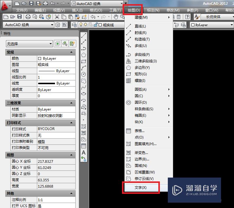
Task: Open the 无选择 selection dropdown
Action: [x=30, y=44]
